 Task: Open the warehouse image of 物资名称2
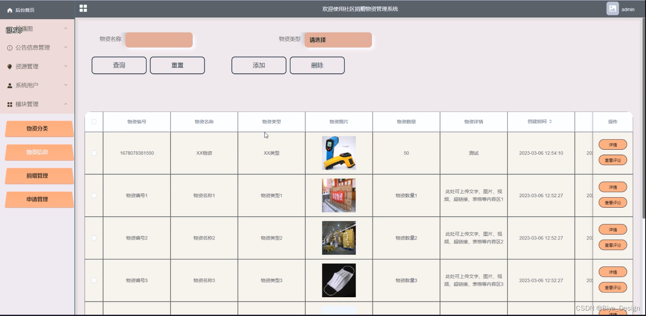tap(339, 238)
